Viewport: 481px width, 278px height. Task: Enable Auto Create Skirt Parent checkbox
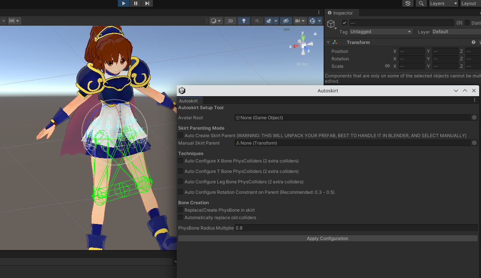[180, 135]
